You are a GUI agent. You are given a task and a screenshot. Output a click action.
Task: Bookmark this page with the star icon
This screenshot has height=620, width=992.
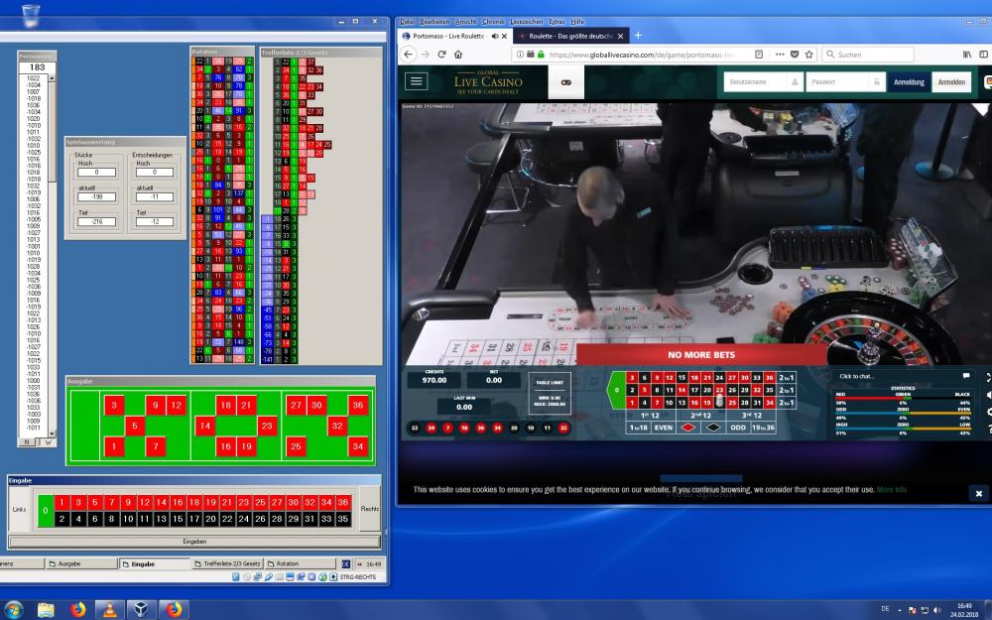pyautogui.click(x=809, y=55)
